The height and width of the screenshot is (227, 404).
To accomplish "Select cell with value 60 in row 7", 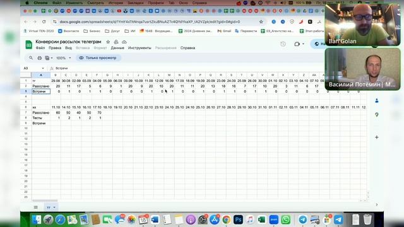I will [x=56, y=112].
